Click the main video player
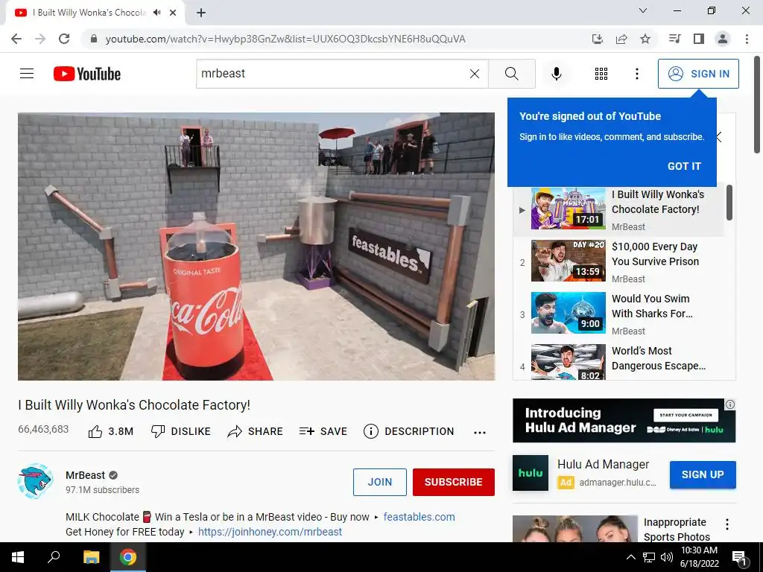The image size is (763, 572). point(256,247)
